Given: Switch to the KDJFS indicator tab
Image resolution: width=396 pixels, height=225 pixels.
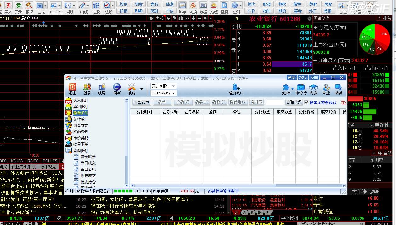Looking at the screenshot, I should tap(17, 161).
